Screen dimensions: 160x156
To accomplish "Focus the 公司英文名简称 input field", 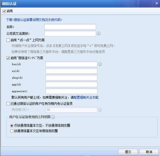I will [x=70, y=34].
